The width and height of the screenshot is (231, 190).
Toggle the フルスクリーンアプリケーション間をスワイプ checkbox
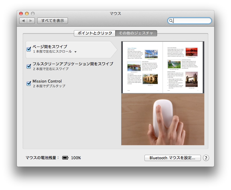tap(29, 66)
